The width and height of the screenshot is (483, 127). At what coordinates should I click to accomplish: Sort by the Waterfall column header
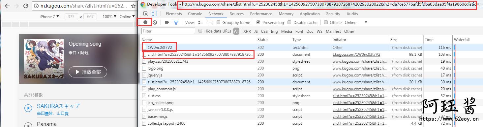tap(468, 40)
